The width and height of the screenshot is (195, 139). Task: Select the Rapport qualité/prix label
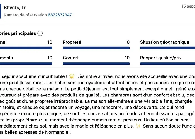tap(161, 58)
